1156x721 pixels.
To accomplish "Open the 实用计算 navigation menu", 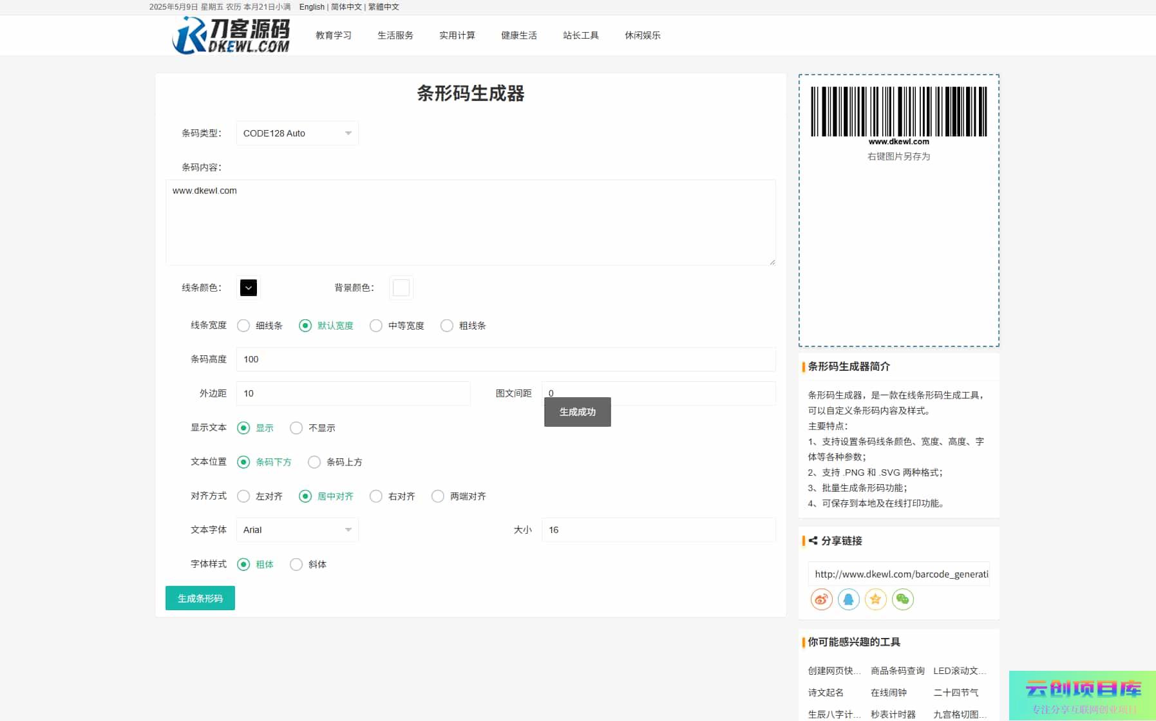I will tap(457, 35).
